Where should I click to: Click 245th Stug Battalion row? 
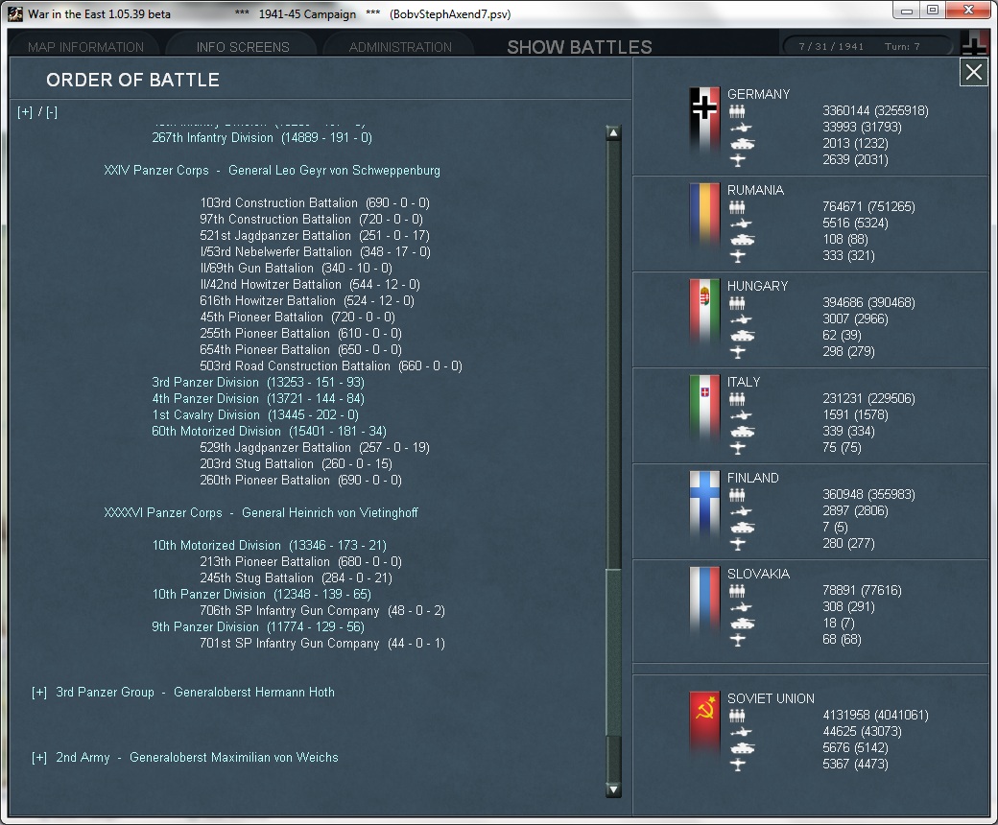296,578
